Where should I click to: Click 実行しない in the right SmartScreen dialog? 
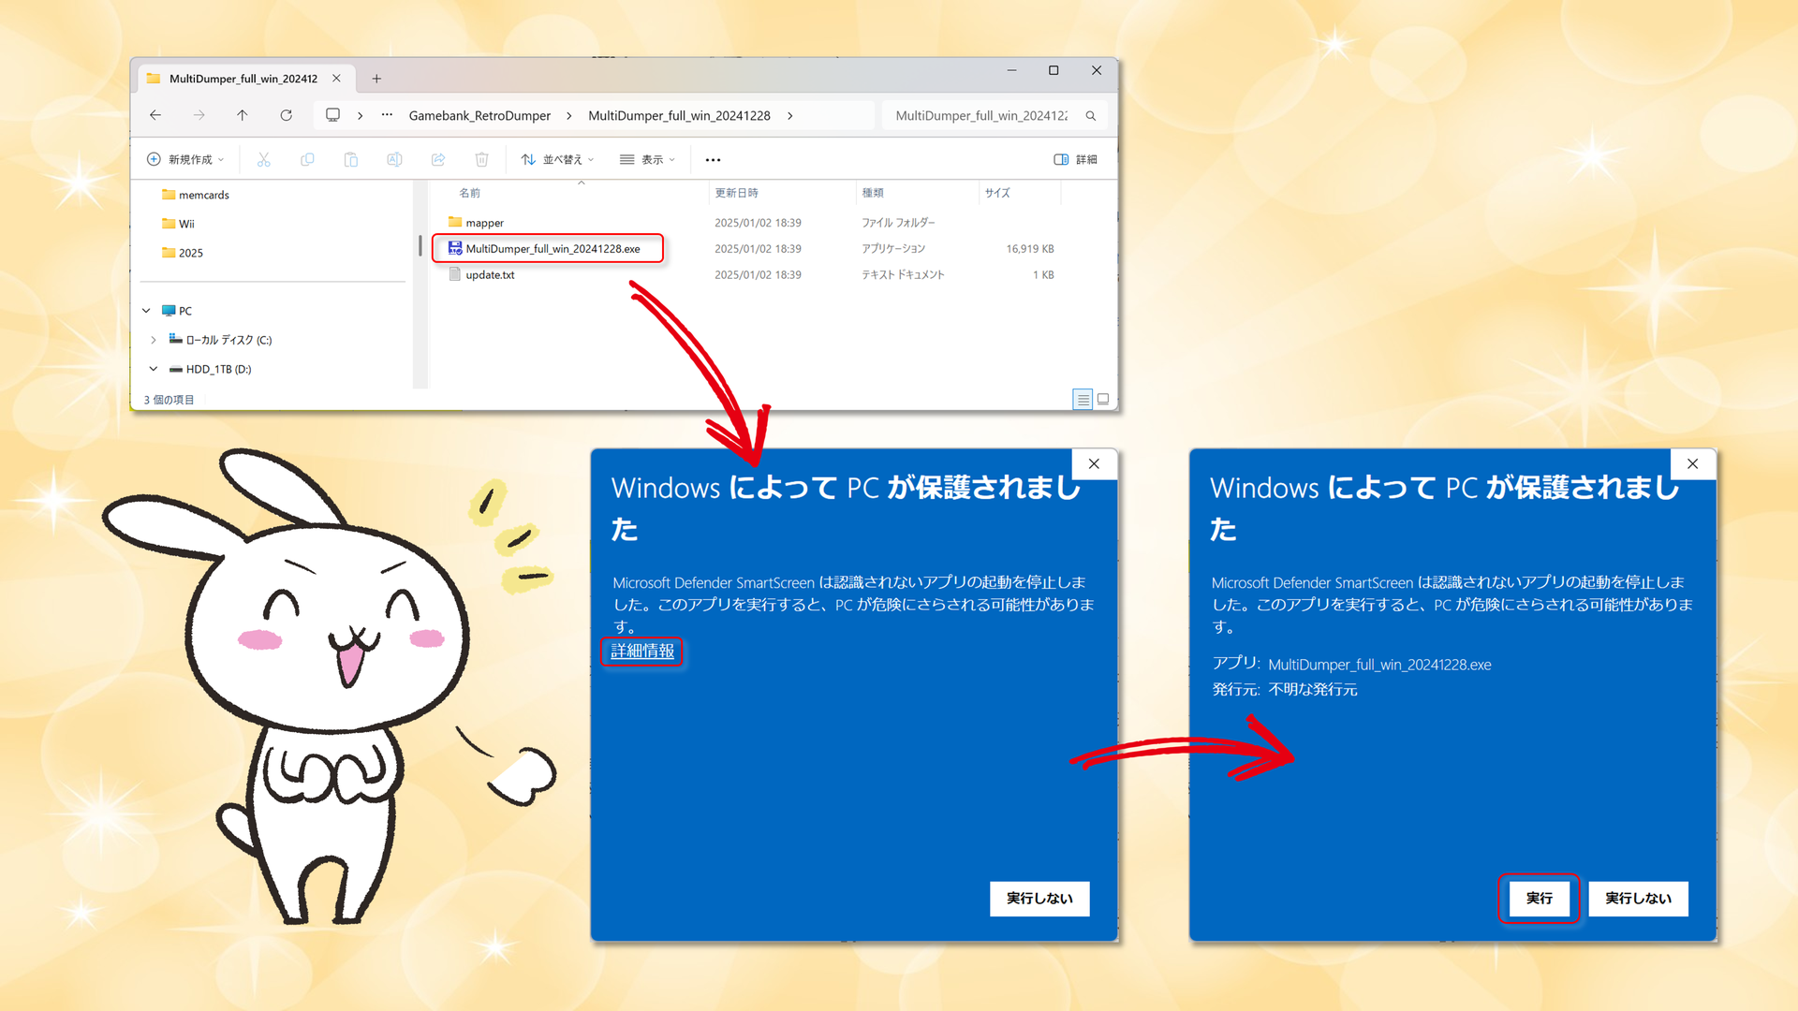[1638, 899]
